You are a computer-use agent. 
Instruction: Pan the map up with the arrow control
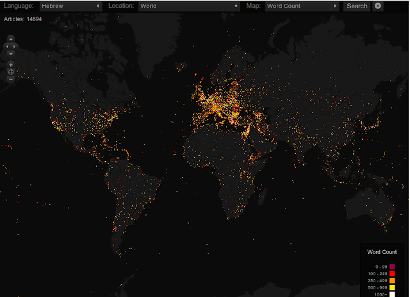click(x=11, y=39)
